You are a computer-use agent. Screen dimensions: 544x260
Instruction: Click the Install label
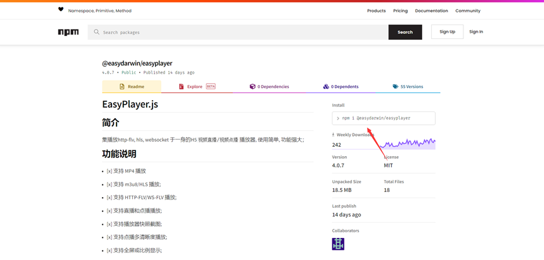338,105
